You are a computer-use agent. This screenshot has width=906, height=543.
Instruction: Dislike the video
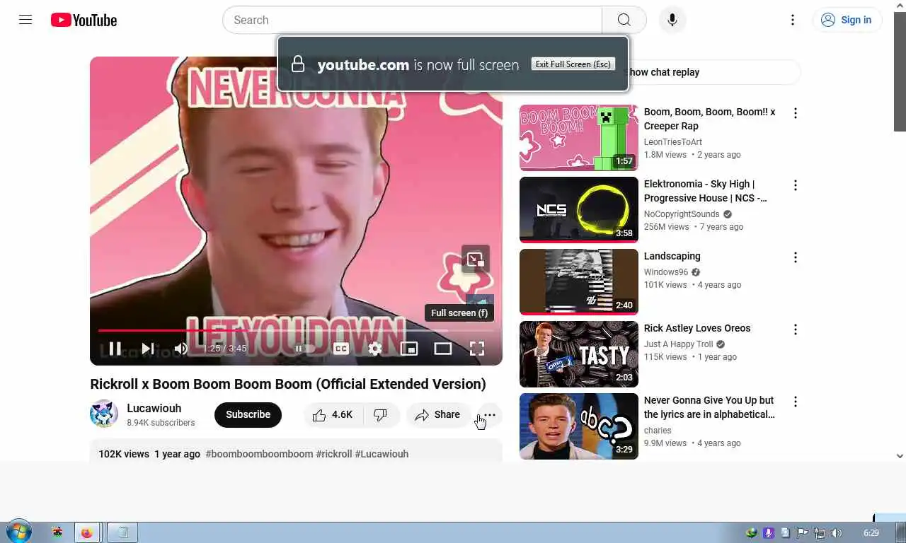pos(381,415)
